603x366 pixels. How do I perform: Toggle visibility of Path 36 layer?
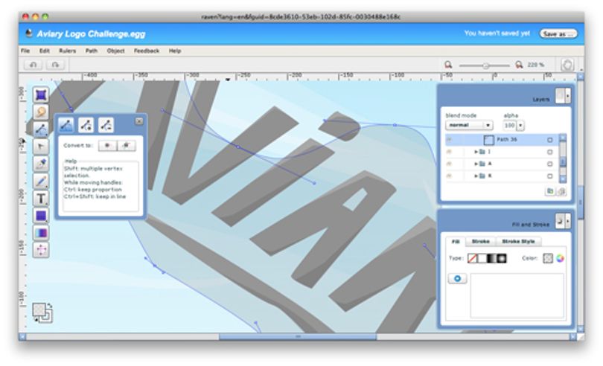coord(449,140)
